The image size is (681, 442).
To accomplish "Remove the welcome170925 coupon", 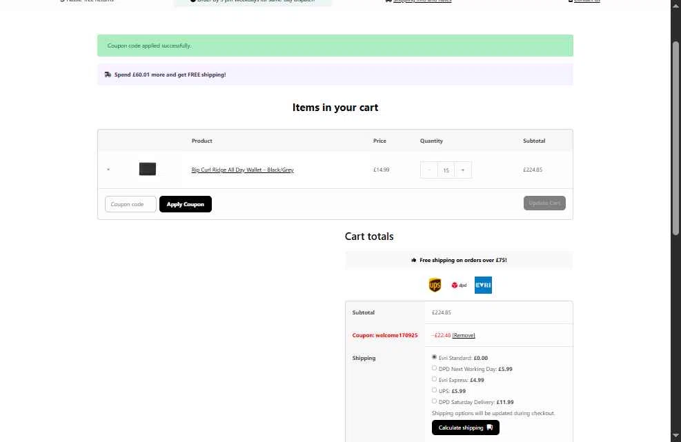I will pos(464,335).
